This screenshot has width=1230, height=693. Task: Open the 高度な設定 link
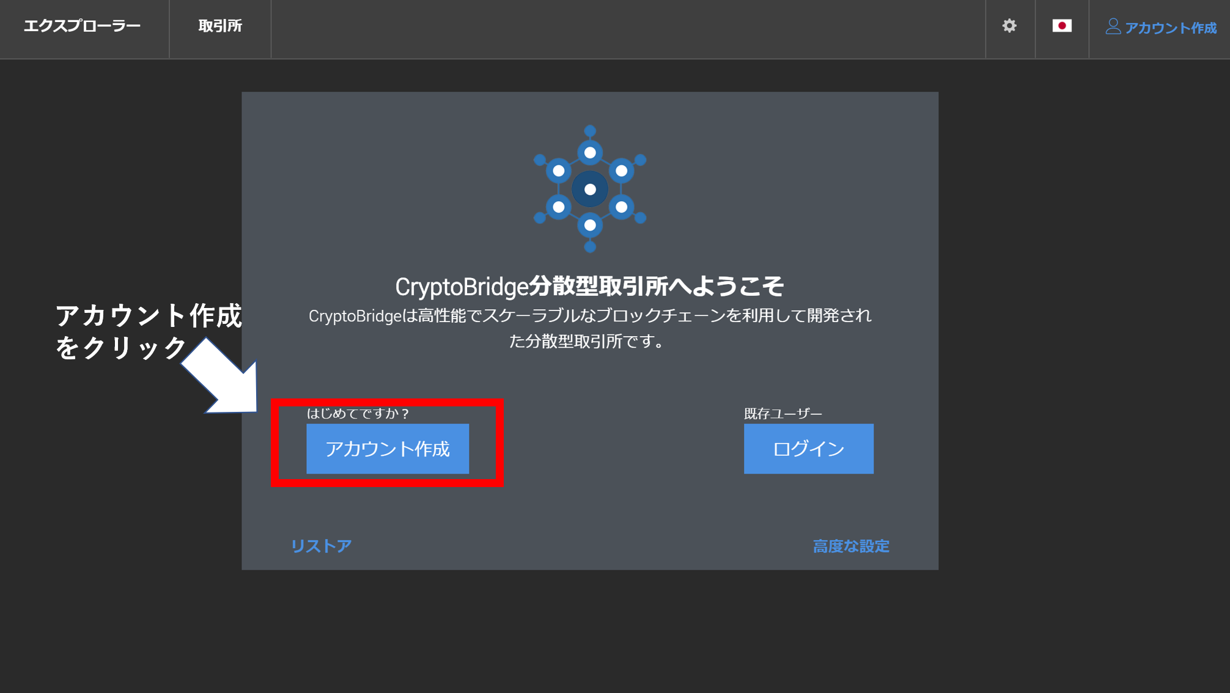click(851, 546)
